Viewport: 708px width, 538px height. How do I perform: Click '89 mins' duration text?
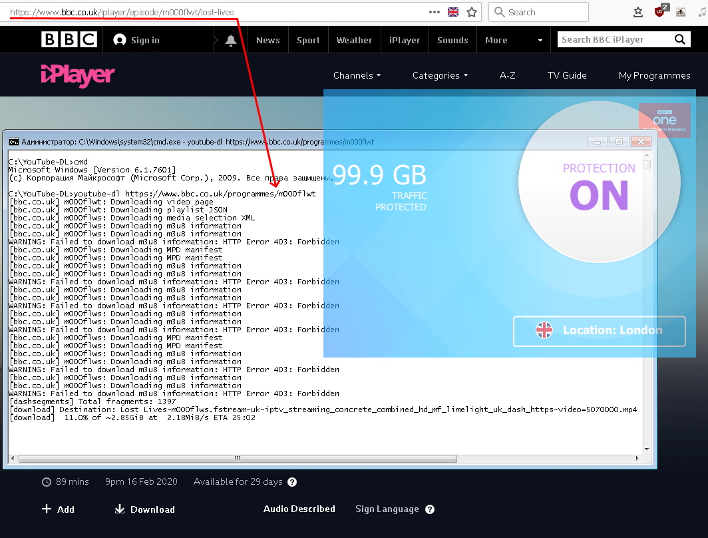tap(73, 481)
